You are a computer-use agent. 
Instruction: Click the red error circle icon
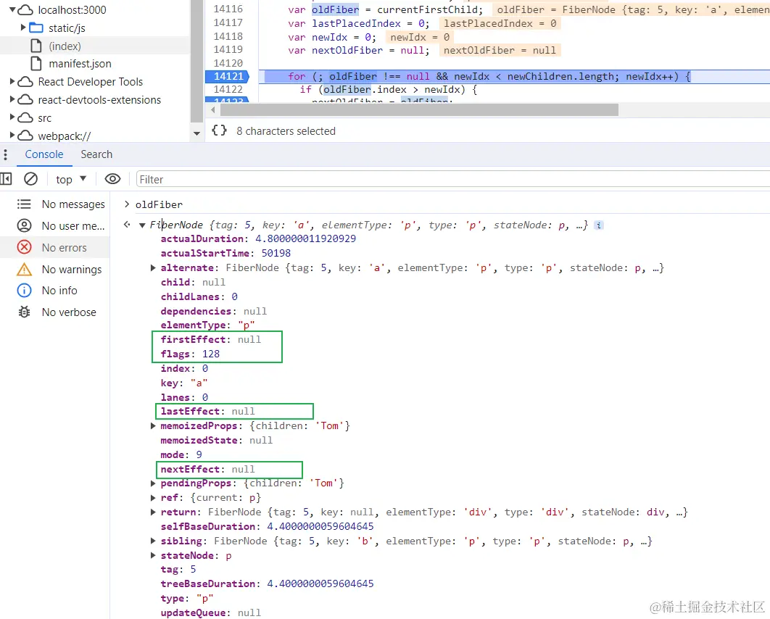point(24,247)
